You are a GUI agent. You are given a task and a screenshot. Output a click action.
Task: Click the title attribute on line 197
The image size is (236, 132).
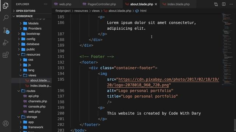pos(142,96)
